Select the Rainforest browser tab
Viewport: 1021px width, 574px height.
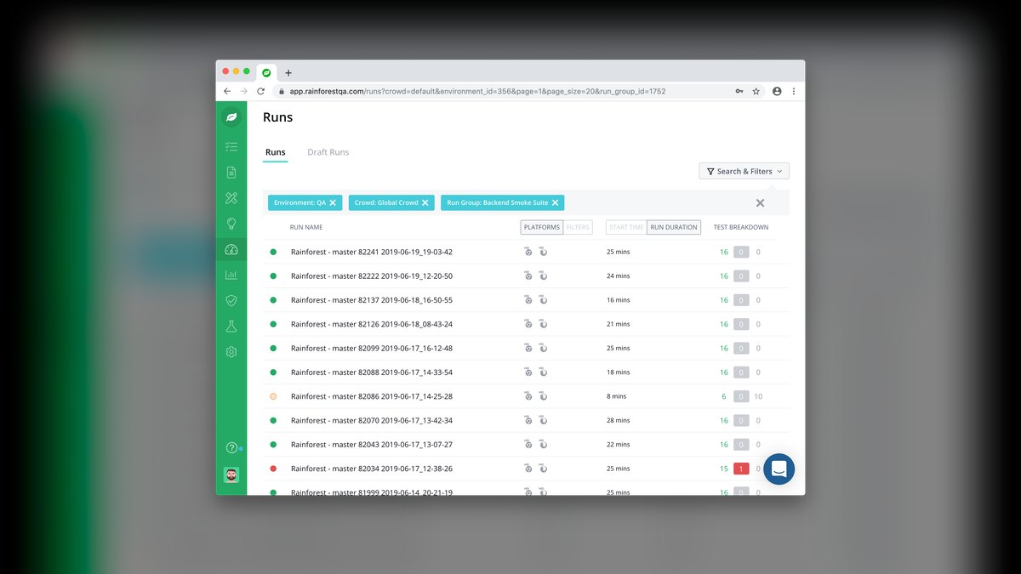pyautogui.click(x=266, y=72)
